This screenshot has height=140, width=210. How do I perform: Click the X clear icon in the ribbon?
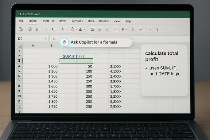tap(133, 29)
